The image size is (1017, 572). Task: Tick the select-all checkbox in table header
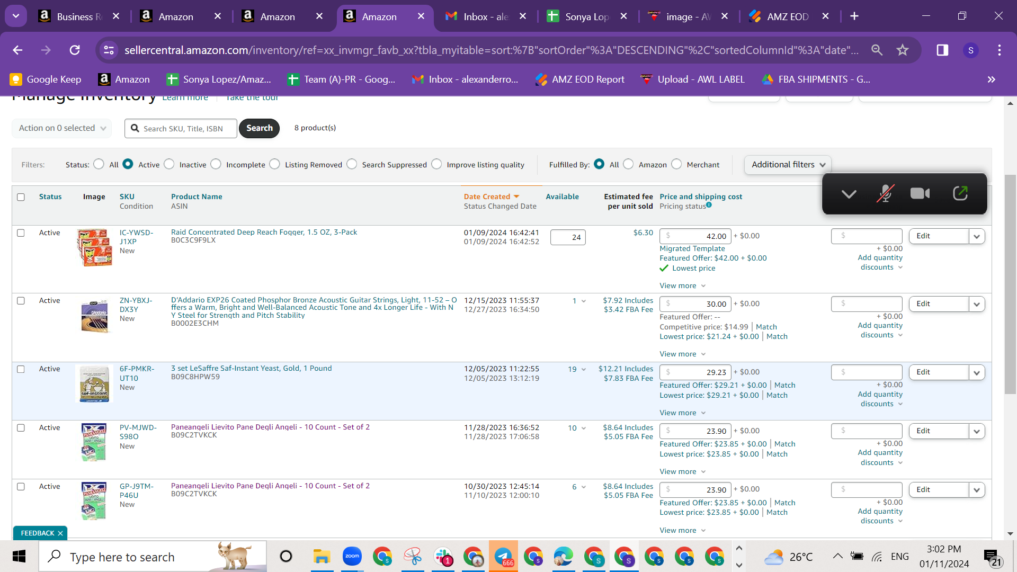(x=21, y=197)
